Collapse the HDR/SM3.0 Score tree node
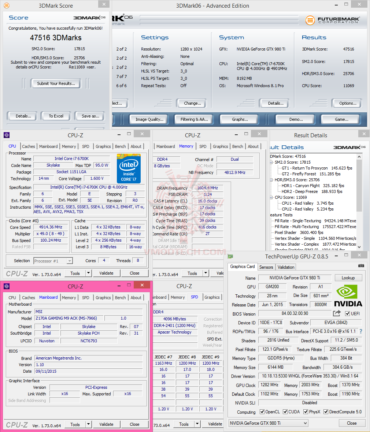 click(271, 180)
